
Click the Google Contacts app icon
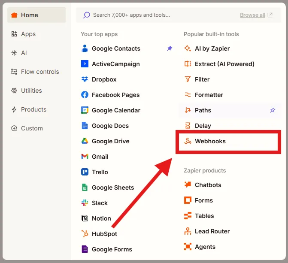pos(85,48)
